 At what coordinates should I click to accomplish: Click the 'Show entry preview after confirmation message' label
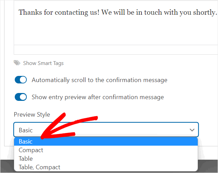(x=97, y=97)
